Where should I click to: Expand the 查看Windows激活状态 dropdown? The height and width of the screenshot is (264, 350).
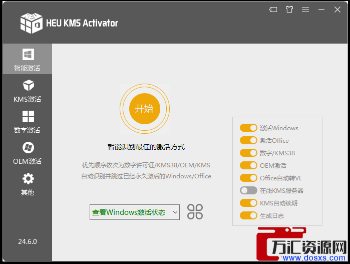pos(135,212)
